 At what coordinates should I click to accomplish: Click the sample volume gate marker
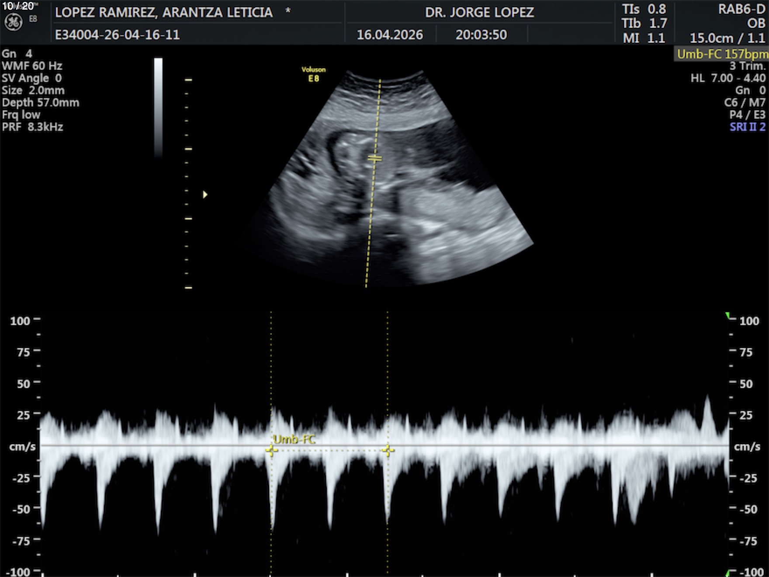pos(374,158)
